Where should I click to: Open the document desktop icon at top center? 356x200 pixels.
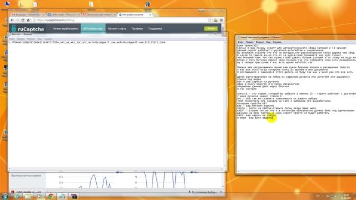[x=91, y=4]
